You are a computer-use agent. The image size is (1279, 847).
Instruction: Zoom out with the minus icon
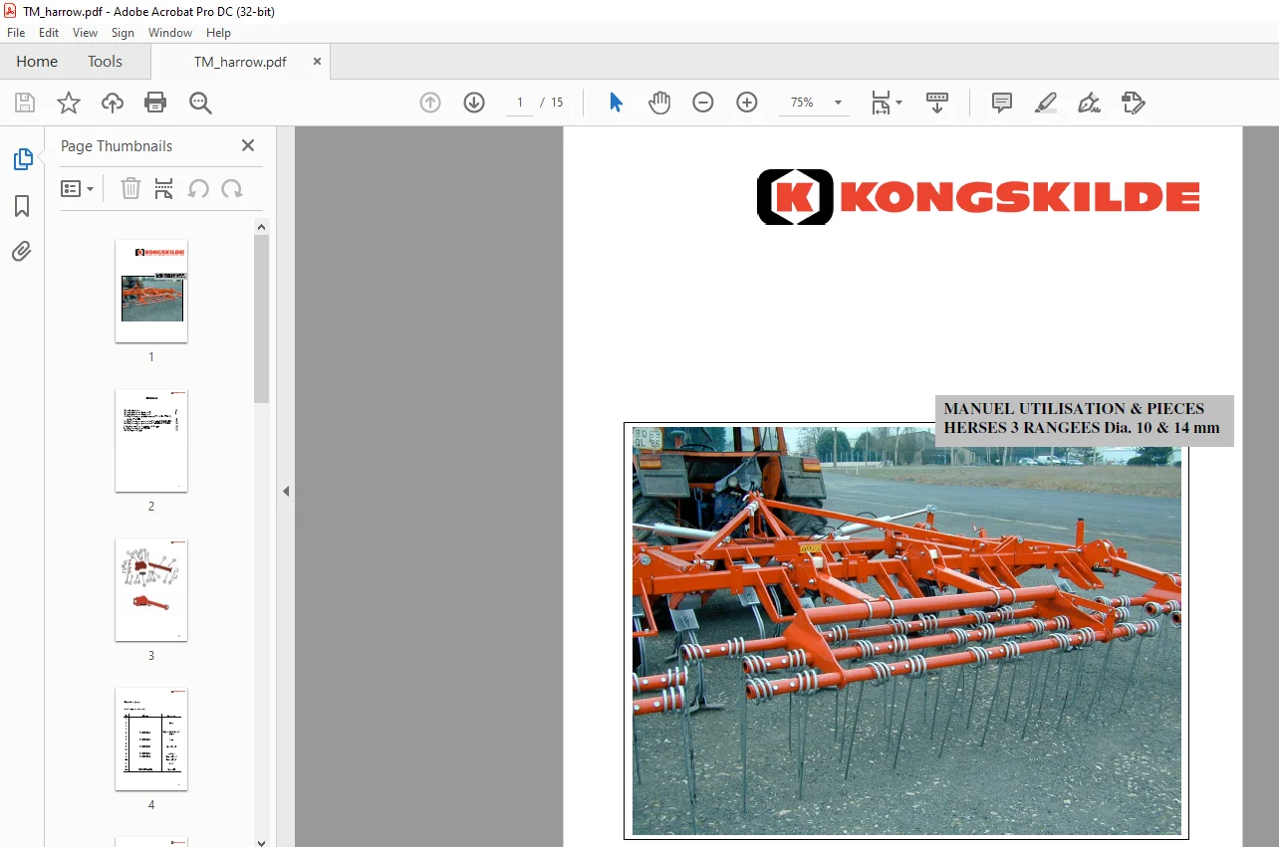point(703,103)
